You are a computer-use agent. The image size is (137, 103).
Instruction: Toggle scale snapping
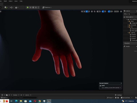click(109, 11)
